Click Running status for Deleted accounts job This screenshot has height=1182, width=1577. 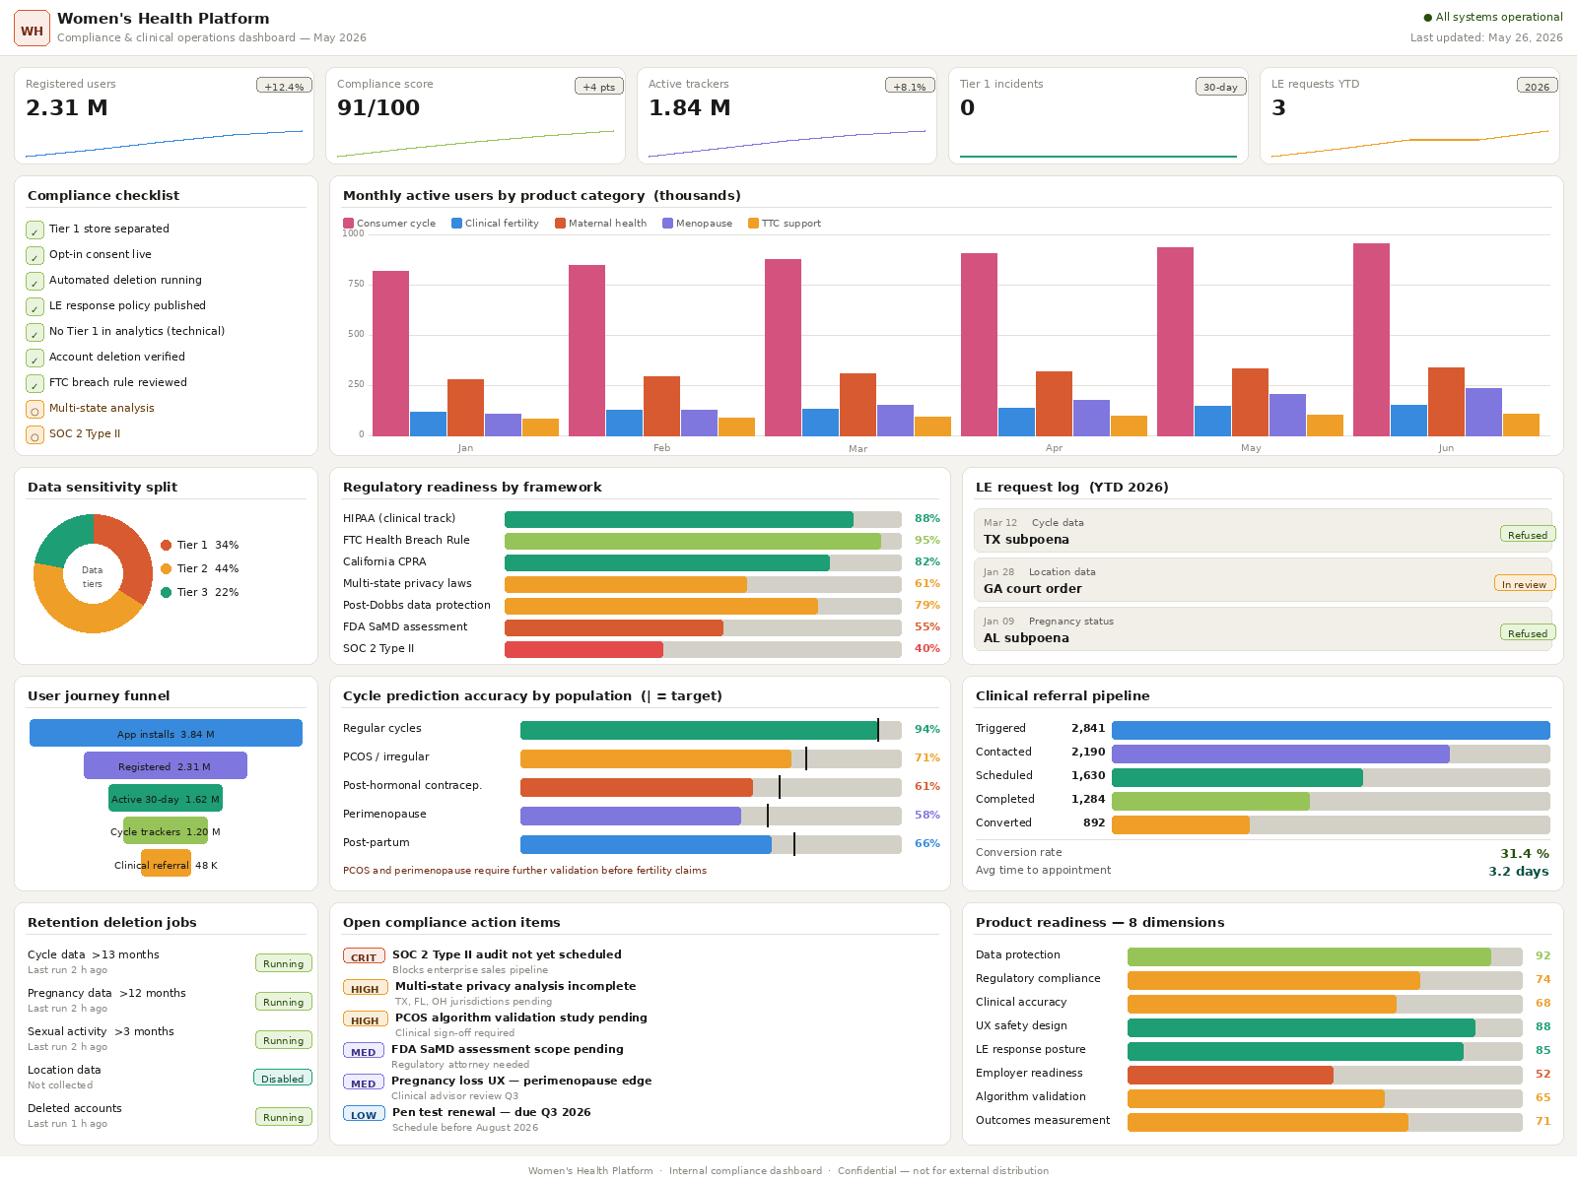point(284,1117)
